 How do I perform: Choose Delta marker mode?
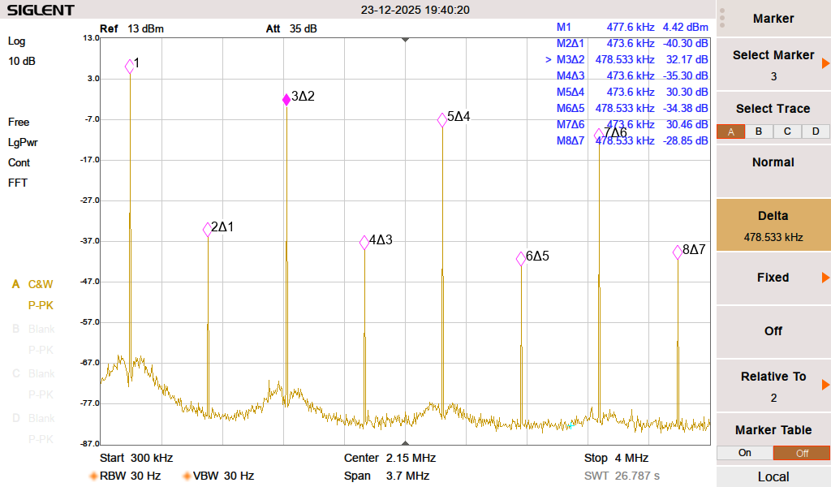coord(773,225)
